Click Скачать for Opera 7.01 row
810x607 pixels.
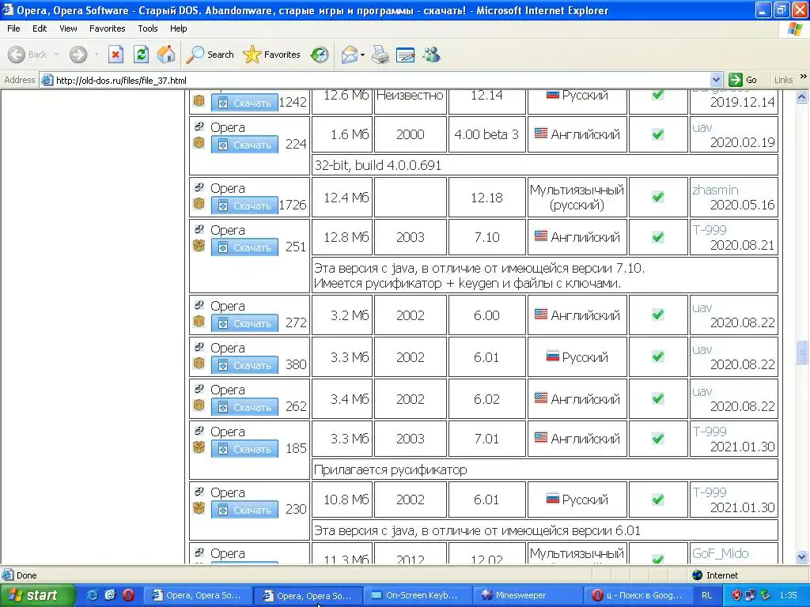pyautogui.click(x=244, y=449)
